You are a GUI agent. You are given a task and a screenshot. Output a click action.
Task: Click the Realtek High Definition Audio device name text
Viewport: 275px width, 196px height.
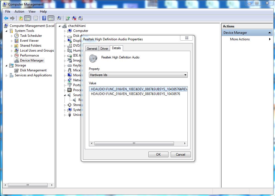[120, 57]
